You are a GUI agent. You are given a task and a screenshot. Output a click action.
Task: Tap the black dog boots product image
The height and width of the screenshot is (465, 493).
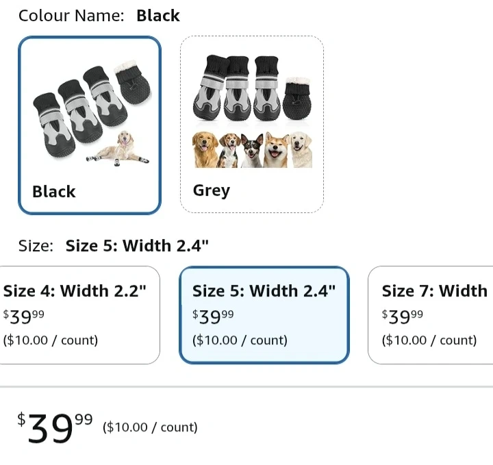point(81,101)
